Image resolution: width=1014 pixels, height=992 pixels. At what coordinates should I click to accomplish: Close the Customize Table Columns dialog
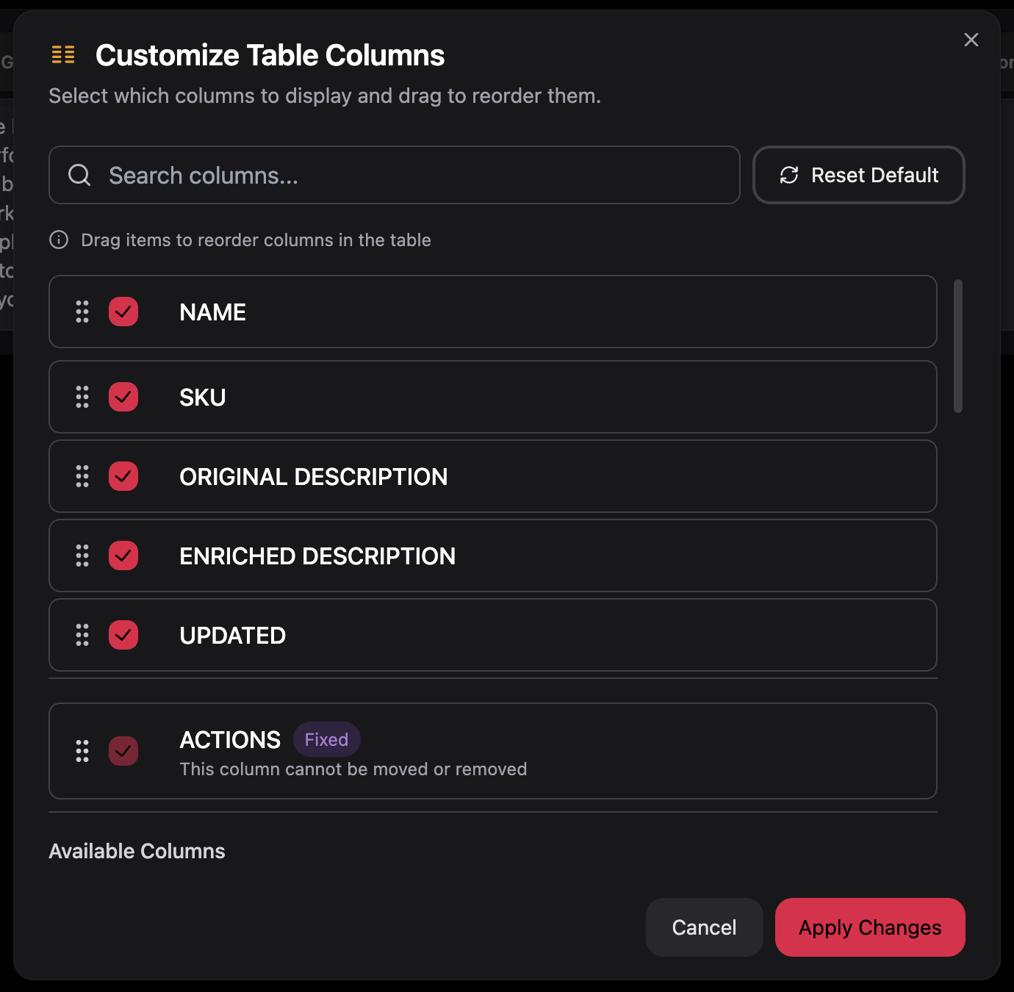(x=971, y=40)
